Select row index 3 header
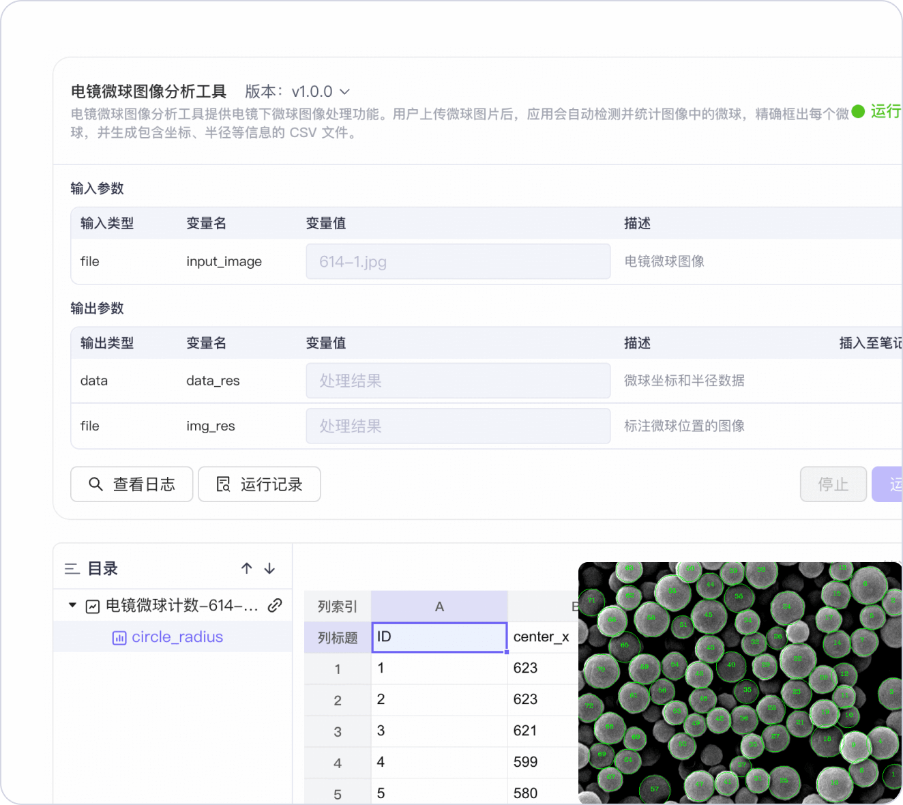The width and height of the screenshot is (903, 805). (338, 732)
